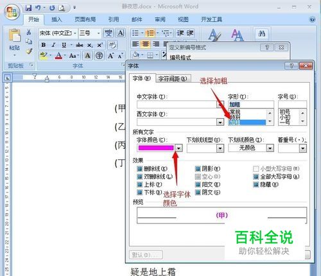Screen dimensions: 321x276
Task: Click the magenta font color swatch
Action: 156,148
